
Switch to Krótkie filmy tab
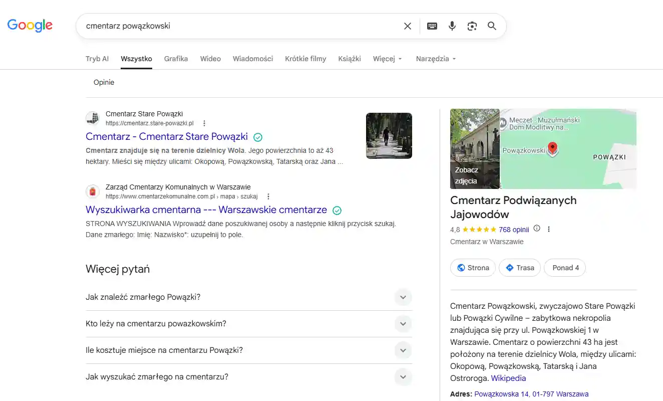(x=305, y=59)
